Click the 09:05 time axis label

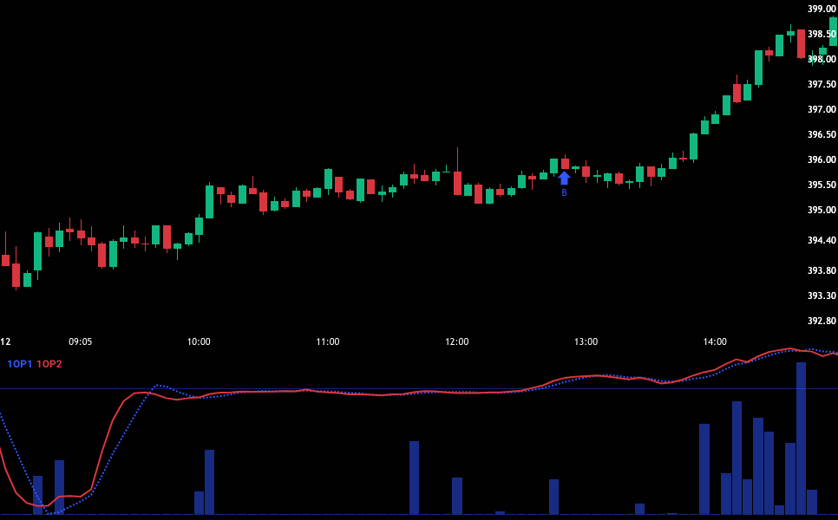(x=81, y=341)
